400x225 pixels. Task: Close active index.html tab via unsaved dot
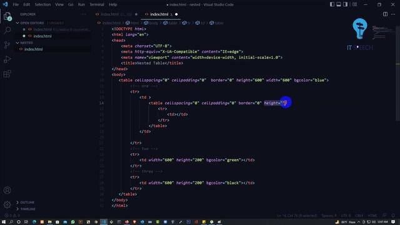click(176, 14)
